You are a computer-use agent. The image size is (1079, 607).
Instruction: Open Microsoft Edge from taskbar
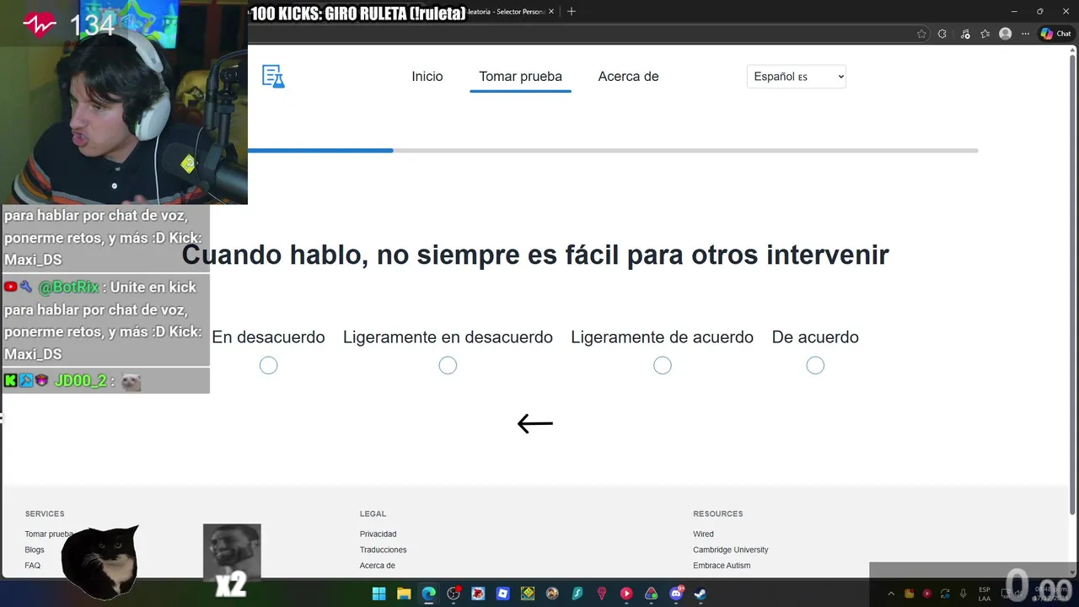[x=428, y=594]
